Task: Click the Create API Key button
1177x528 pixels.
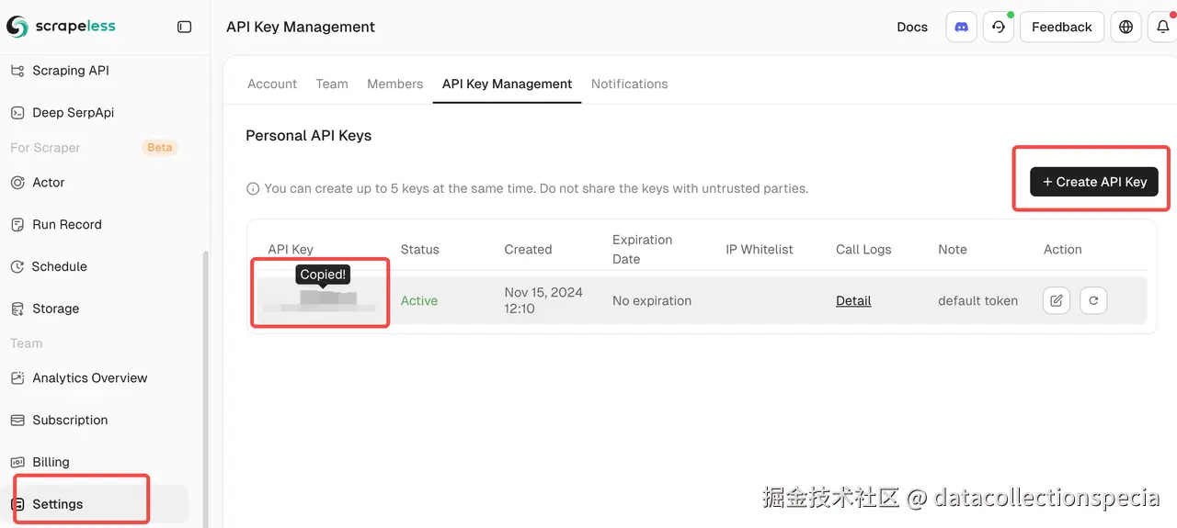Action: click(x=1094, y=182)
